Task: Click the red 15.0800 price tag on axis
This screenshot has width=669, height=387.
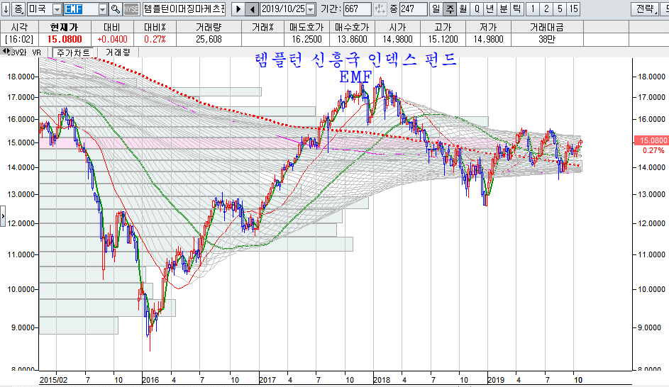Action: pos(651,140)
